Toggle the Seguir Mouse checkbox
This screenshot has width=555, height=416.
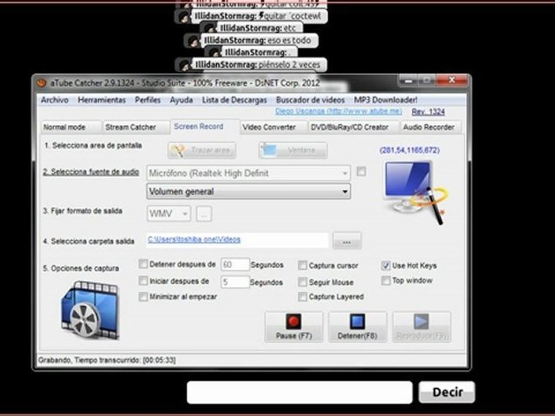(302, 282)
